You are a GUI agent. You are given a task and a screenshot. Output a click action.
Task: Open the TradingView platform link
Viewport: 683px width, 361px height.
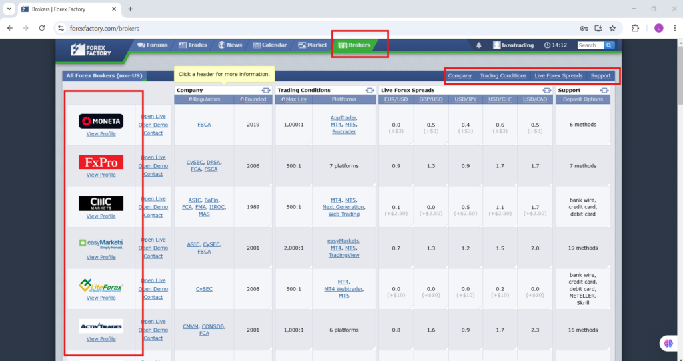point(344,255)
